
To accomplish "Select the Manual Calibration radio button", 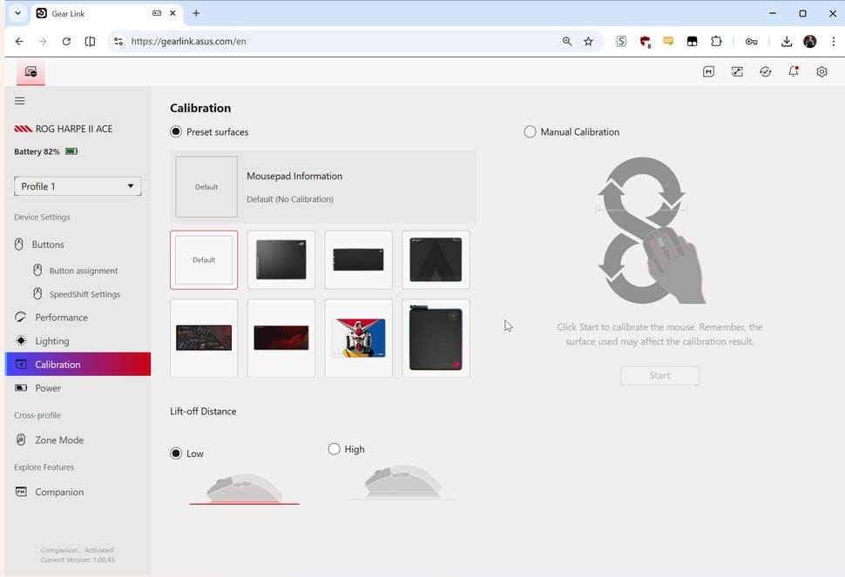I will (x=530, y=131).
